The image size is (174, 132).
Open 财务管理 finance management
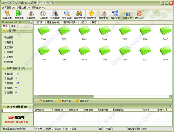pyautogui.click(x=103, y=15)
